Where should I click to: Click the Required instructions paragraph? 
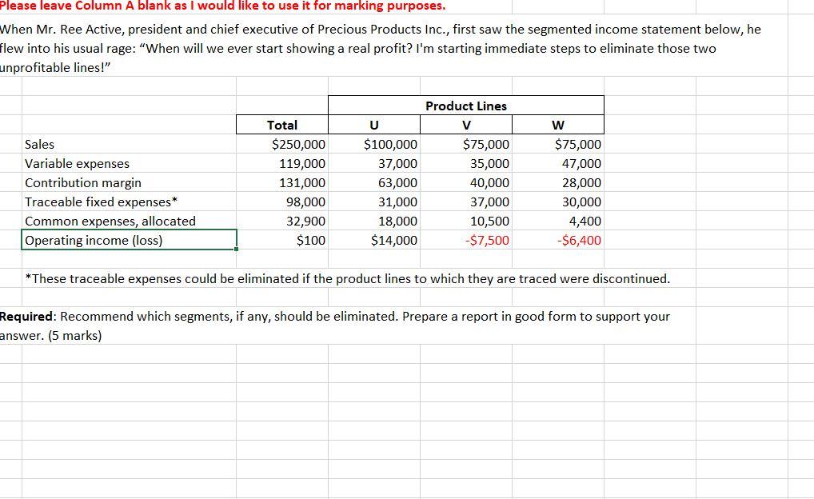(x=336, y=316)
